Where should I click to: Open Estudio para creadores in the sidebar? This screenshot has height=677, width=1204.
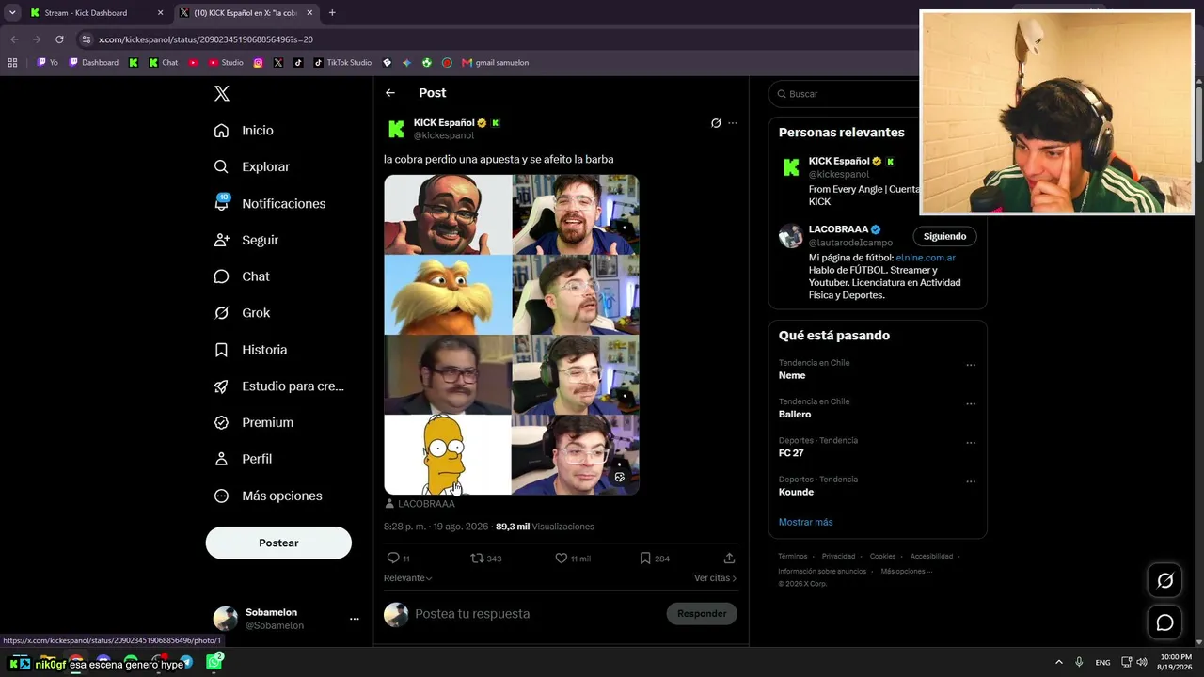(x=278, y=386)
